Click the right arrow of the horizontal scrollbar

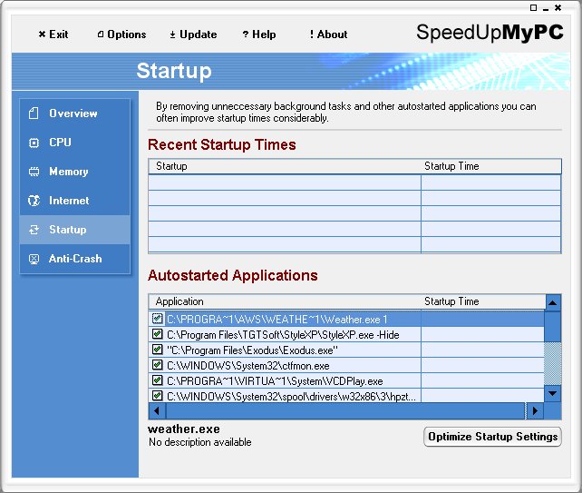coord(535,410)
